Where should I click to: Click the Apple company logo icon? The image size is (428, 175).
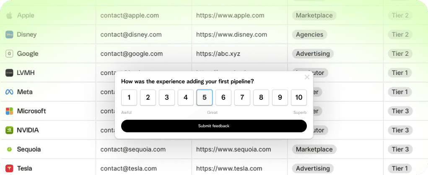click(9, 15)
